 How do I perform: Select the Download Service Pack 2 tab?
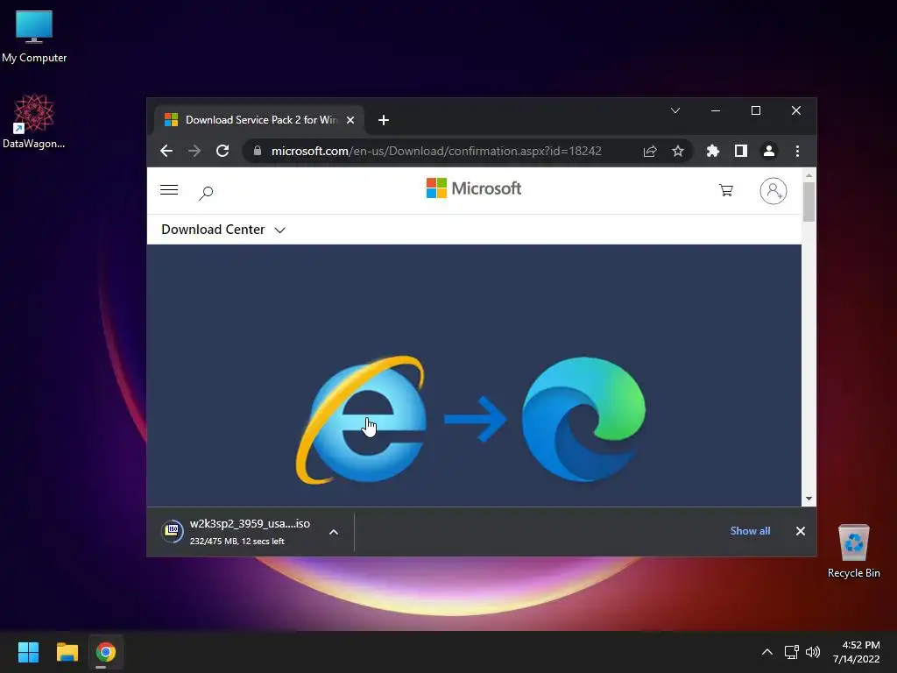pos(258,120)
